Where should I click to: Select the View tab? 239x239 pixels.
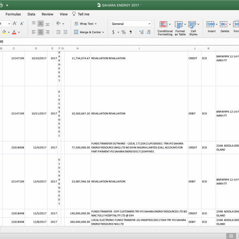coord(64,14)
